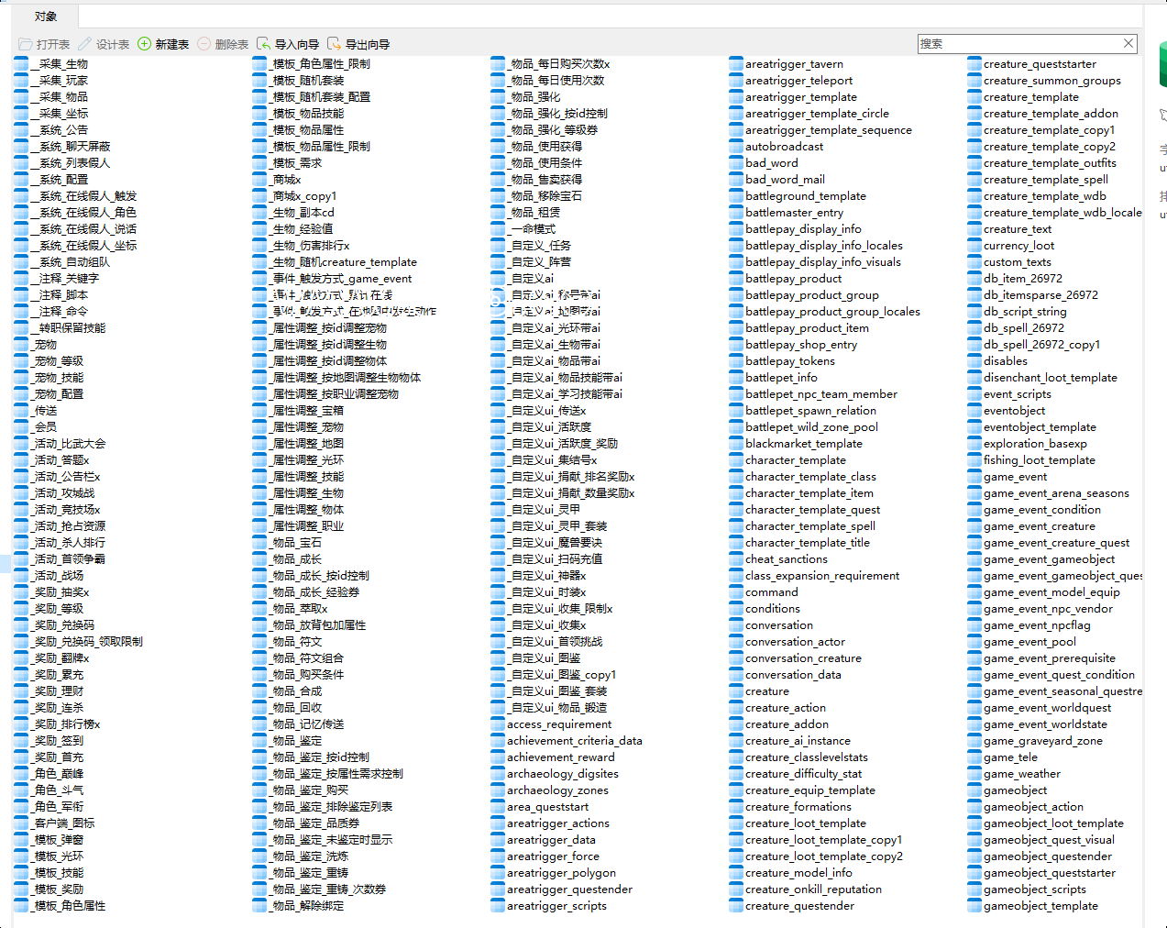Clear the search box with X icon
Viewport: 1167px width, 928px height.
pyautogui.click(x=1128, y=43)
